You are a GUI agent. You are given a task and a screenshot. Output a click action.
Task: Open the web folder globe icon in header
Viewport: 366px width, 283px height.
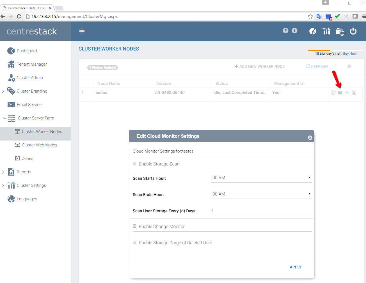click(340, 31)
